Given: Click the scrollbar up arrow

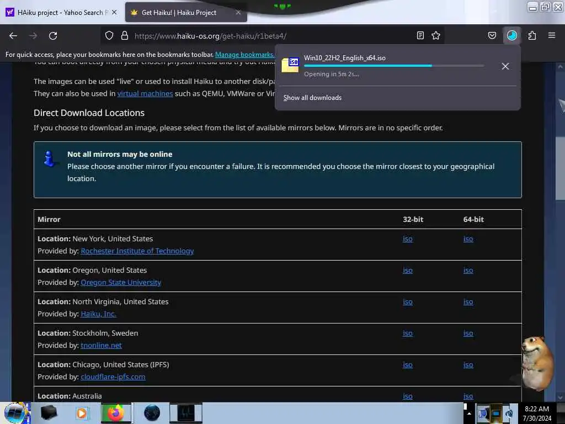Looking at the screenshot, I should click(x=560, y=67).
